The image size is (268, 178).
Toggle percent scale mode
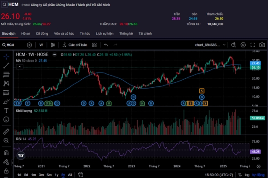point(240,175)
